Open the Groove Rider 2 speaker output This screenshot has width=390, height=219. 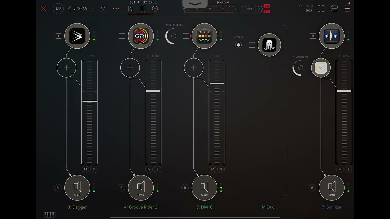point(141,188)
